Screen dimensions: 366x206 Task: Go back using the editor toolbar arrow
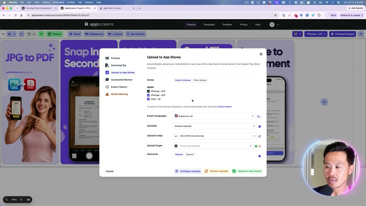3,34
